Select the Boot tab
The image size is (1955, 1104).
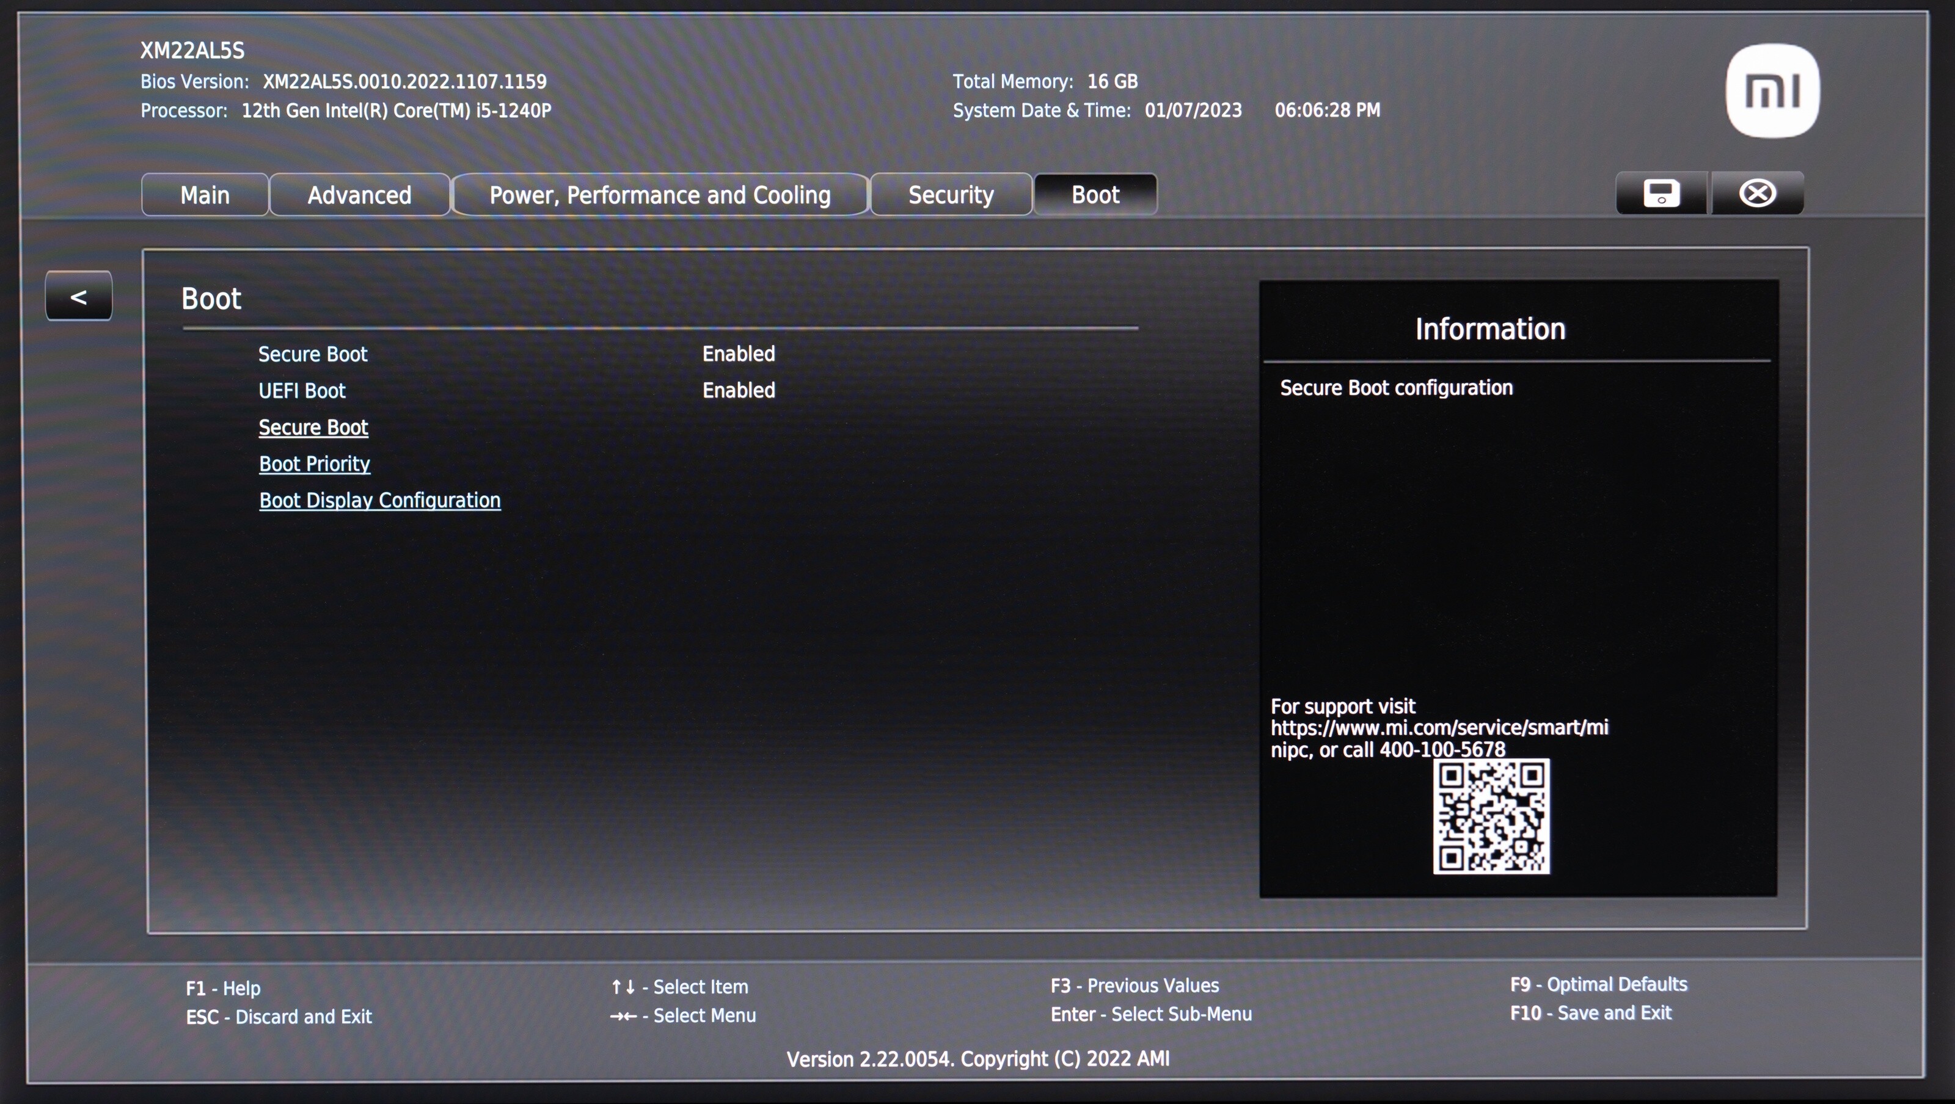[1095, 195]
